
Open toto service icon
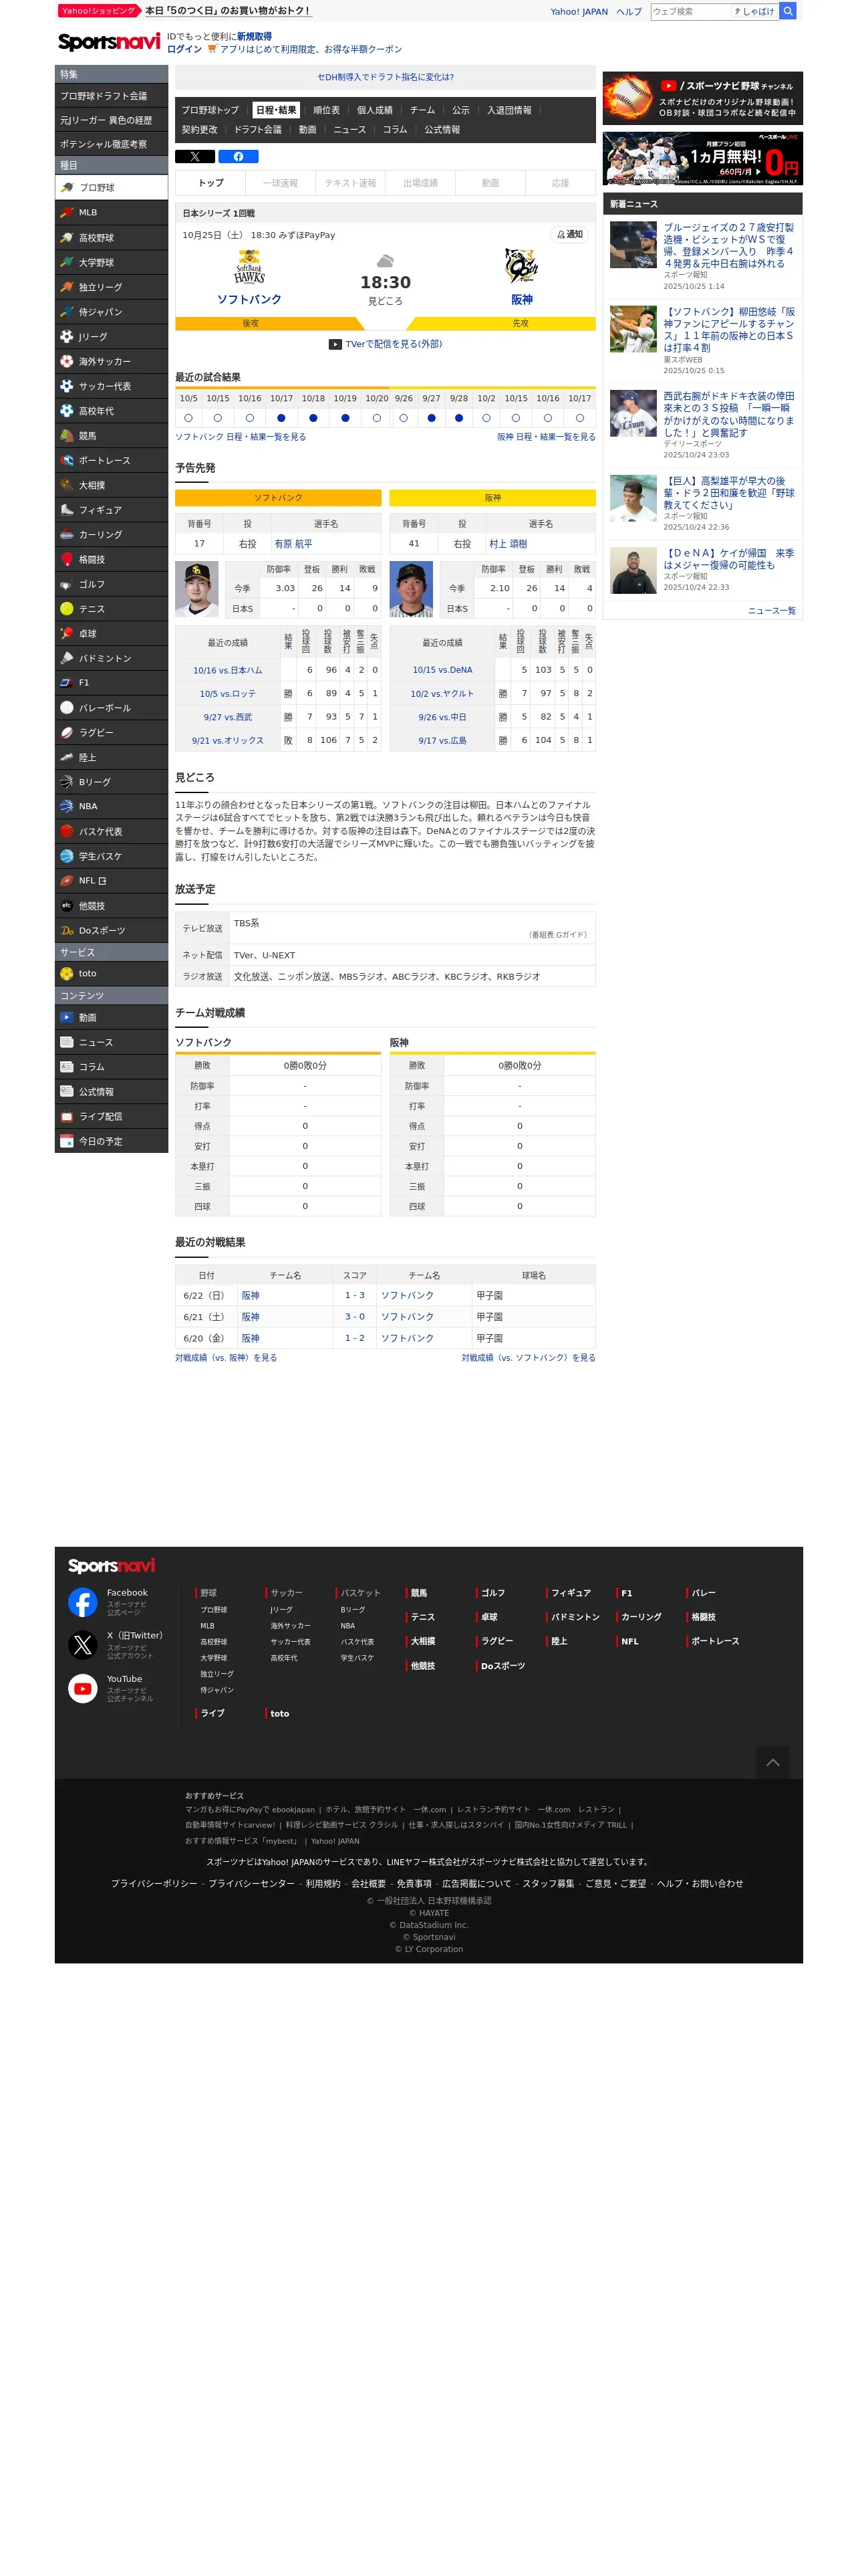67,974
